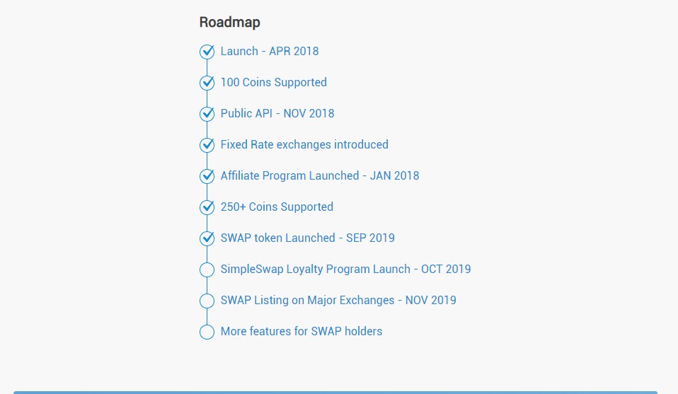This screenshot has width=678, height=394.
Task: Click the checked circle beside Affiliate Program Launched
Action: 207,176
